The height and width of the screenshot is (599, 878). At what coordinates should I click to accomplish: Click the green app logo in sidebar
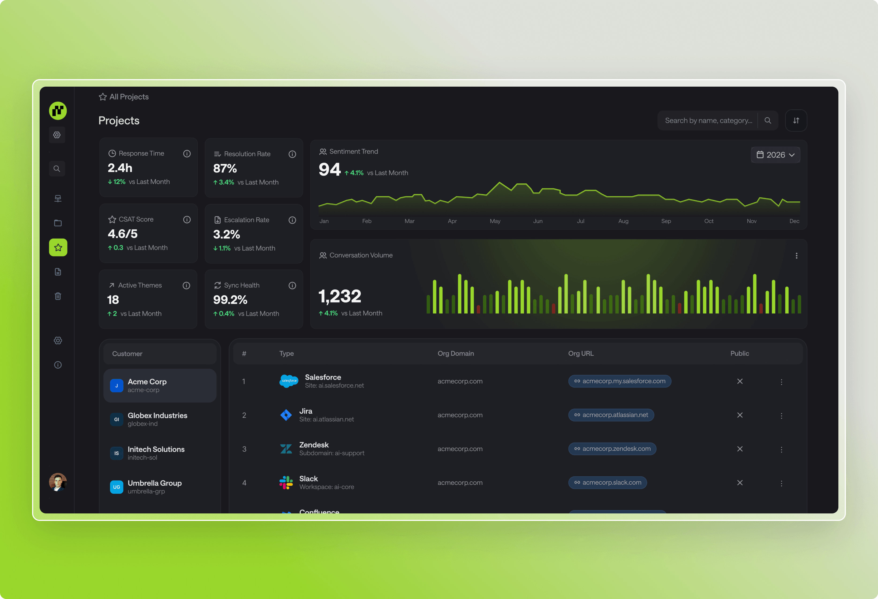click(58, 111)
